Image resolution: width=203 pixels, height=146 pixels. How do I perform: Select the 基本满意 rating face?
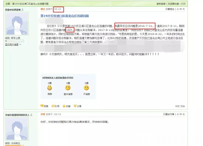pos(68,88)
